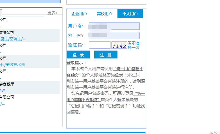Click the 用户名 input field

point(114,26)
